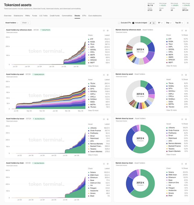Open the Commodities tab
The image size is (194, 205).
point(67,16)
